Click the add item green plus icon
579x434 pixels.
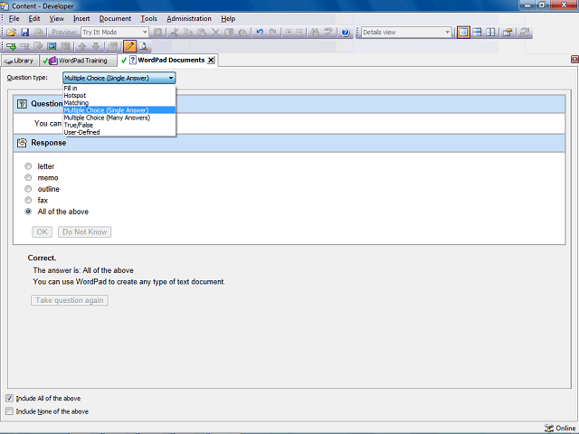click(11, 46)
